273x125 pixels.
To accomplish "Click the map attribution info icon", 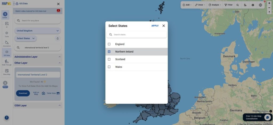I will (x=271, y=111).
